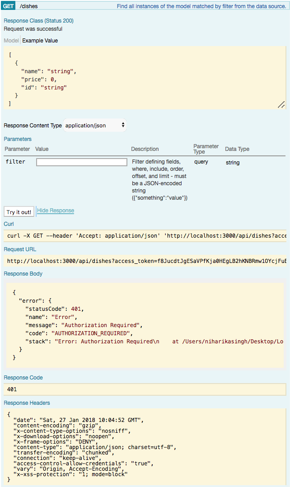Click the 401 statusCode value in Response Body
This screenshot has height=487, width=290.
[x=77, y=309]
